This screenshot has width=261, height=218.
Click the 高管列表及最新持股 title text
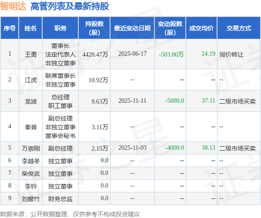[x=70, y=6]
